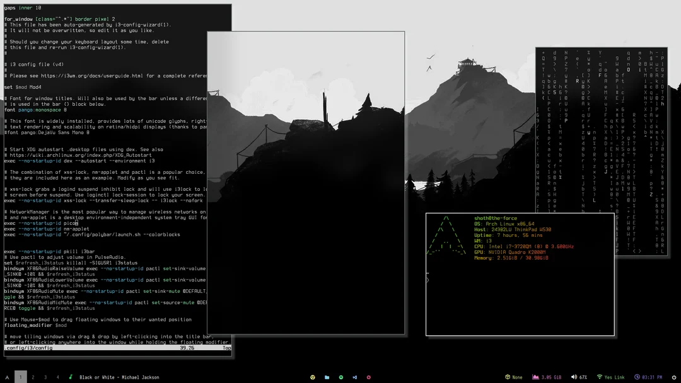Click the power icon at far right

click(x=674, y=377)
